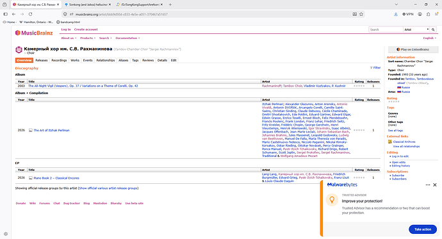Click the browser forward arrow
This screenshot has height=239, width=442.
click(22, 14)
